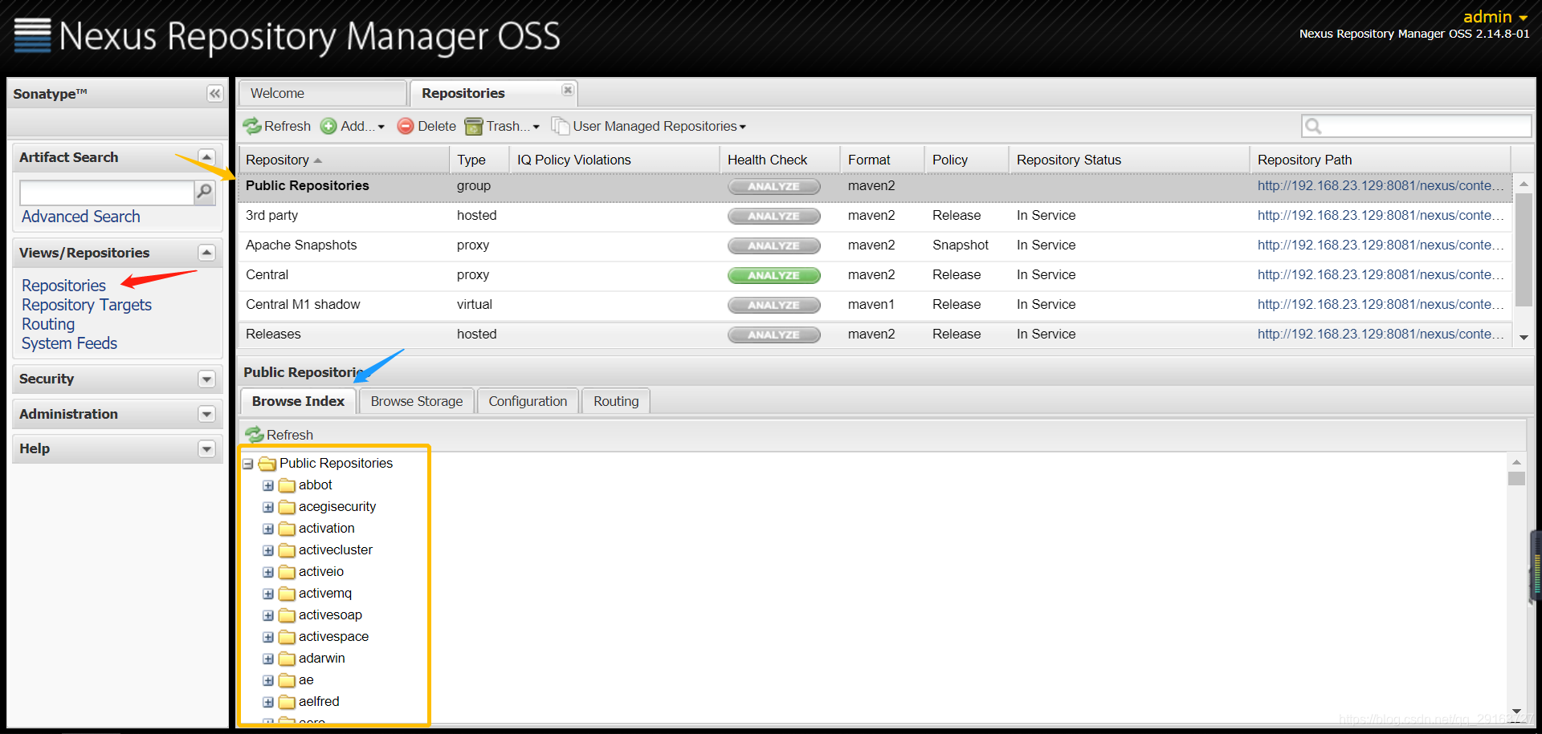Viewport: 1542px width, 734px height.
Task: Expand the Administration panel
Action: point(206,414)
